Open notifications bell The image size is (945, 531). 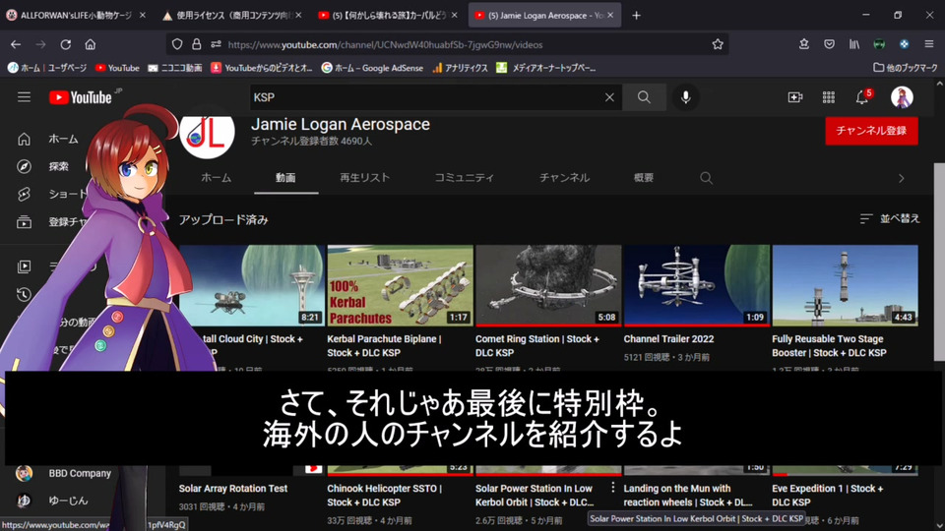862,97
